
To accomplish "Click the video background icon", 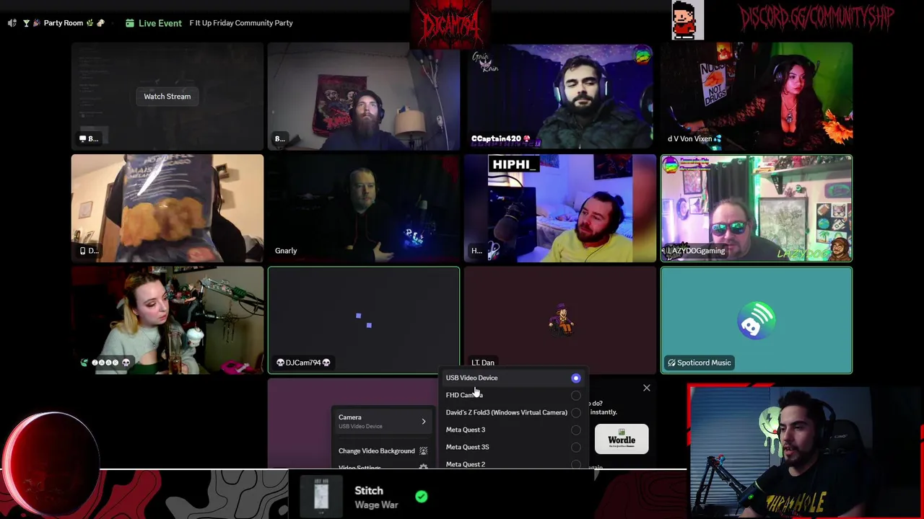I will [x=423, y=451].
